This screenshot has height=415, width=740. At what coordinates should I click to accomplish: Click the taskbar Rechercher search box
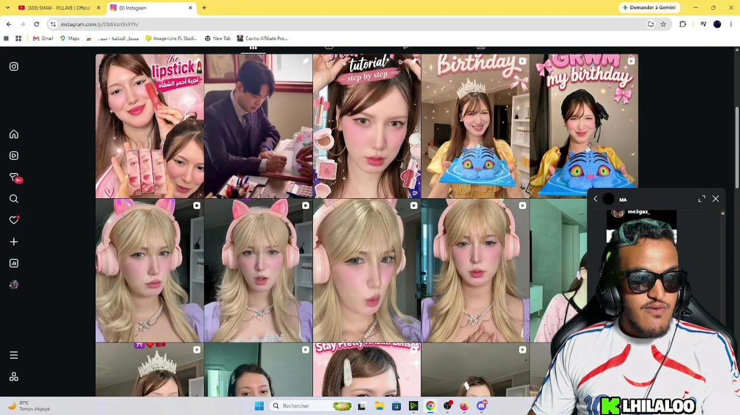click(x=312, y=406)
